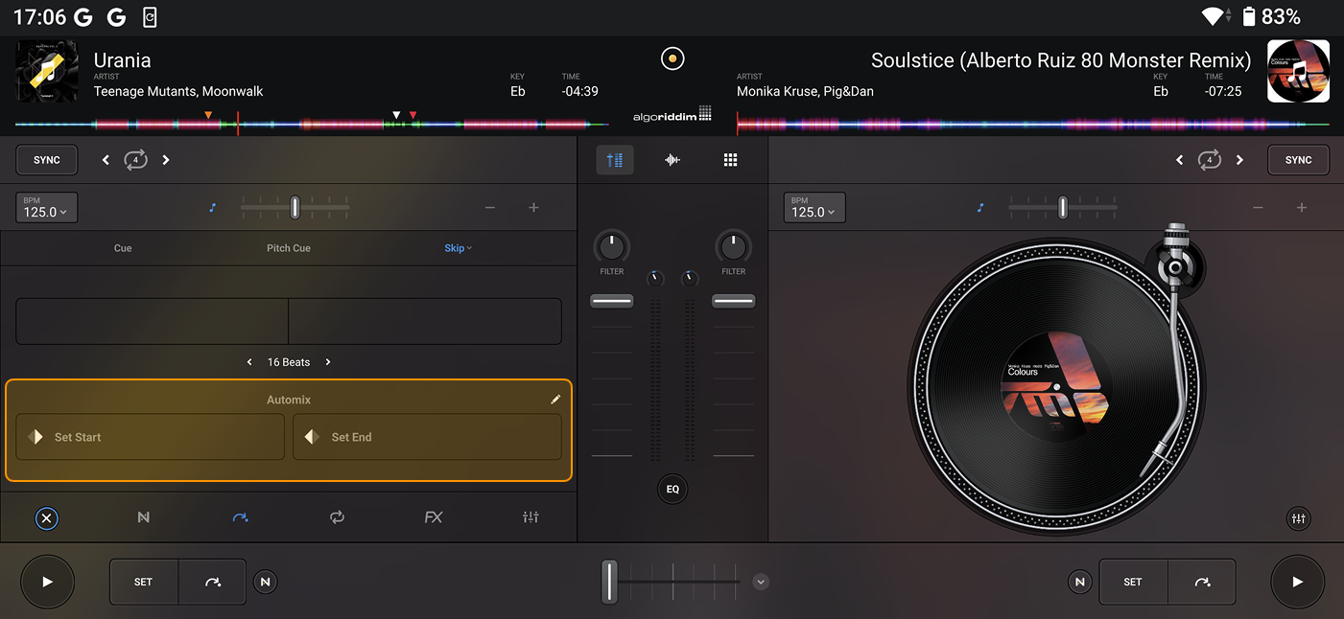The width and height of the screenshot is (1344, 619).
Task: Expand the crossfader options chevron
Action: point(761,582)
